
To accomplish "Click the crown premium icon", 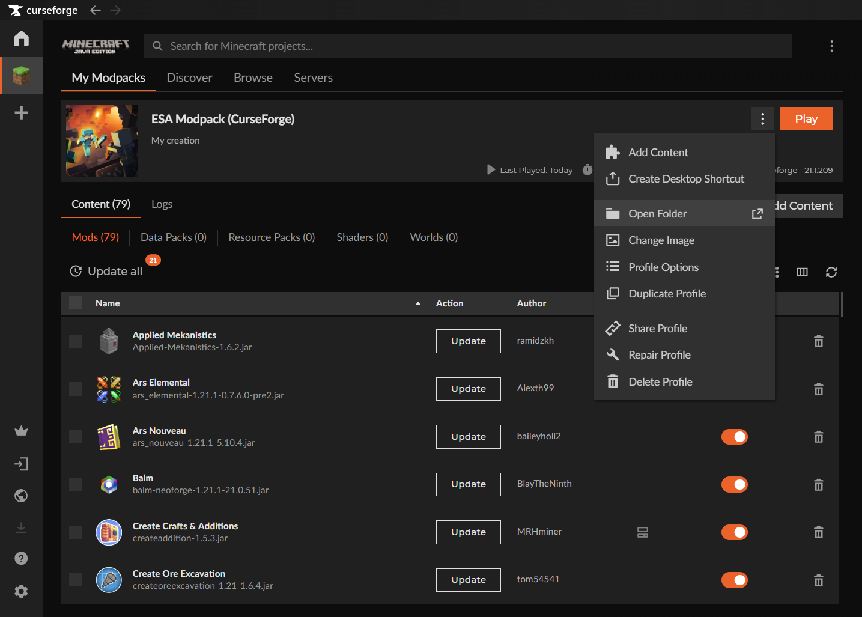I will [x=21, y=431].
